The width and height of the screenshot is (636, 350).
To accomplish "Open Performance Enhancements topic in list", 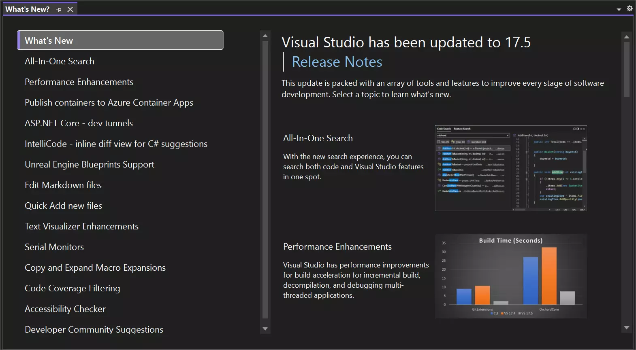I will [79, 82].
